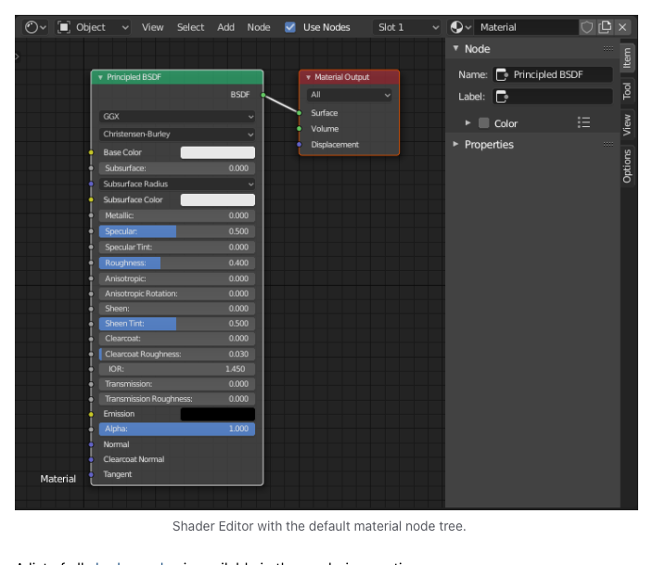Click the node icon in Label field
This screenshot has width=653, height=565.
tap(502, 96)
